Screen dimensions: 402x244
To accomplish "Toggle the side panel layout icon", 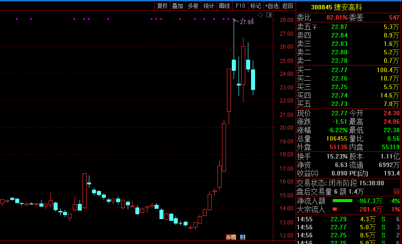I will click(269, 15).
